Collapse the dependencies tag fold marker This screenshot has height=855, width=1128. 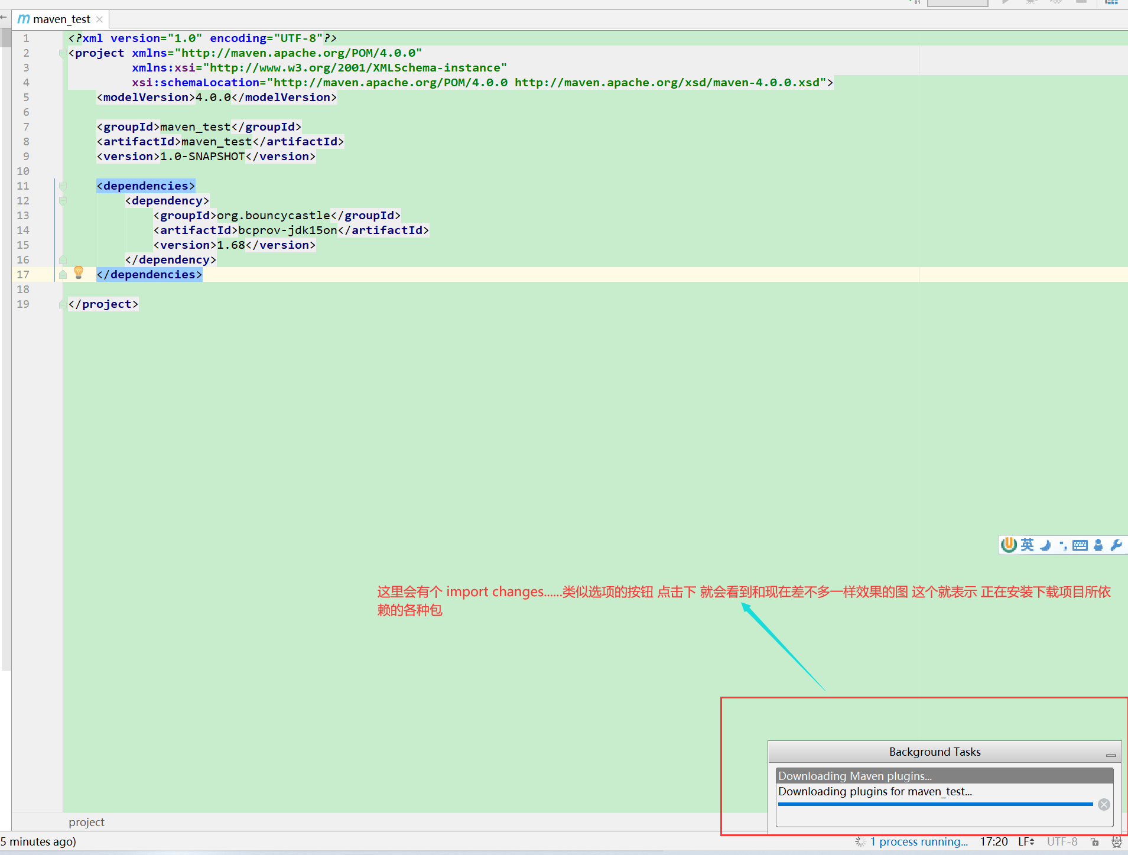pyautogui.click(x=63, y=186)
